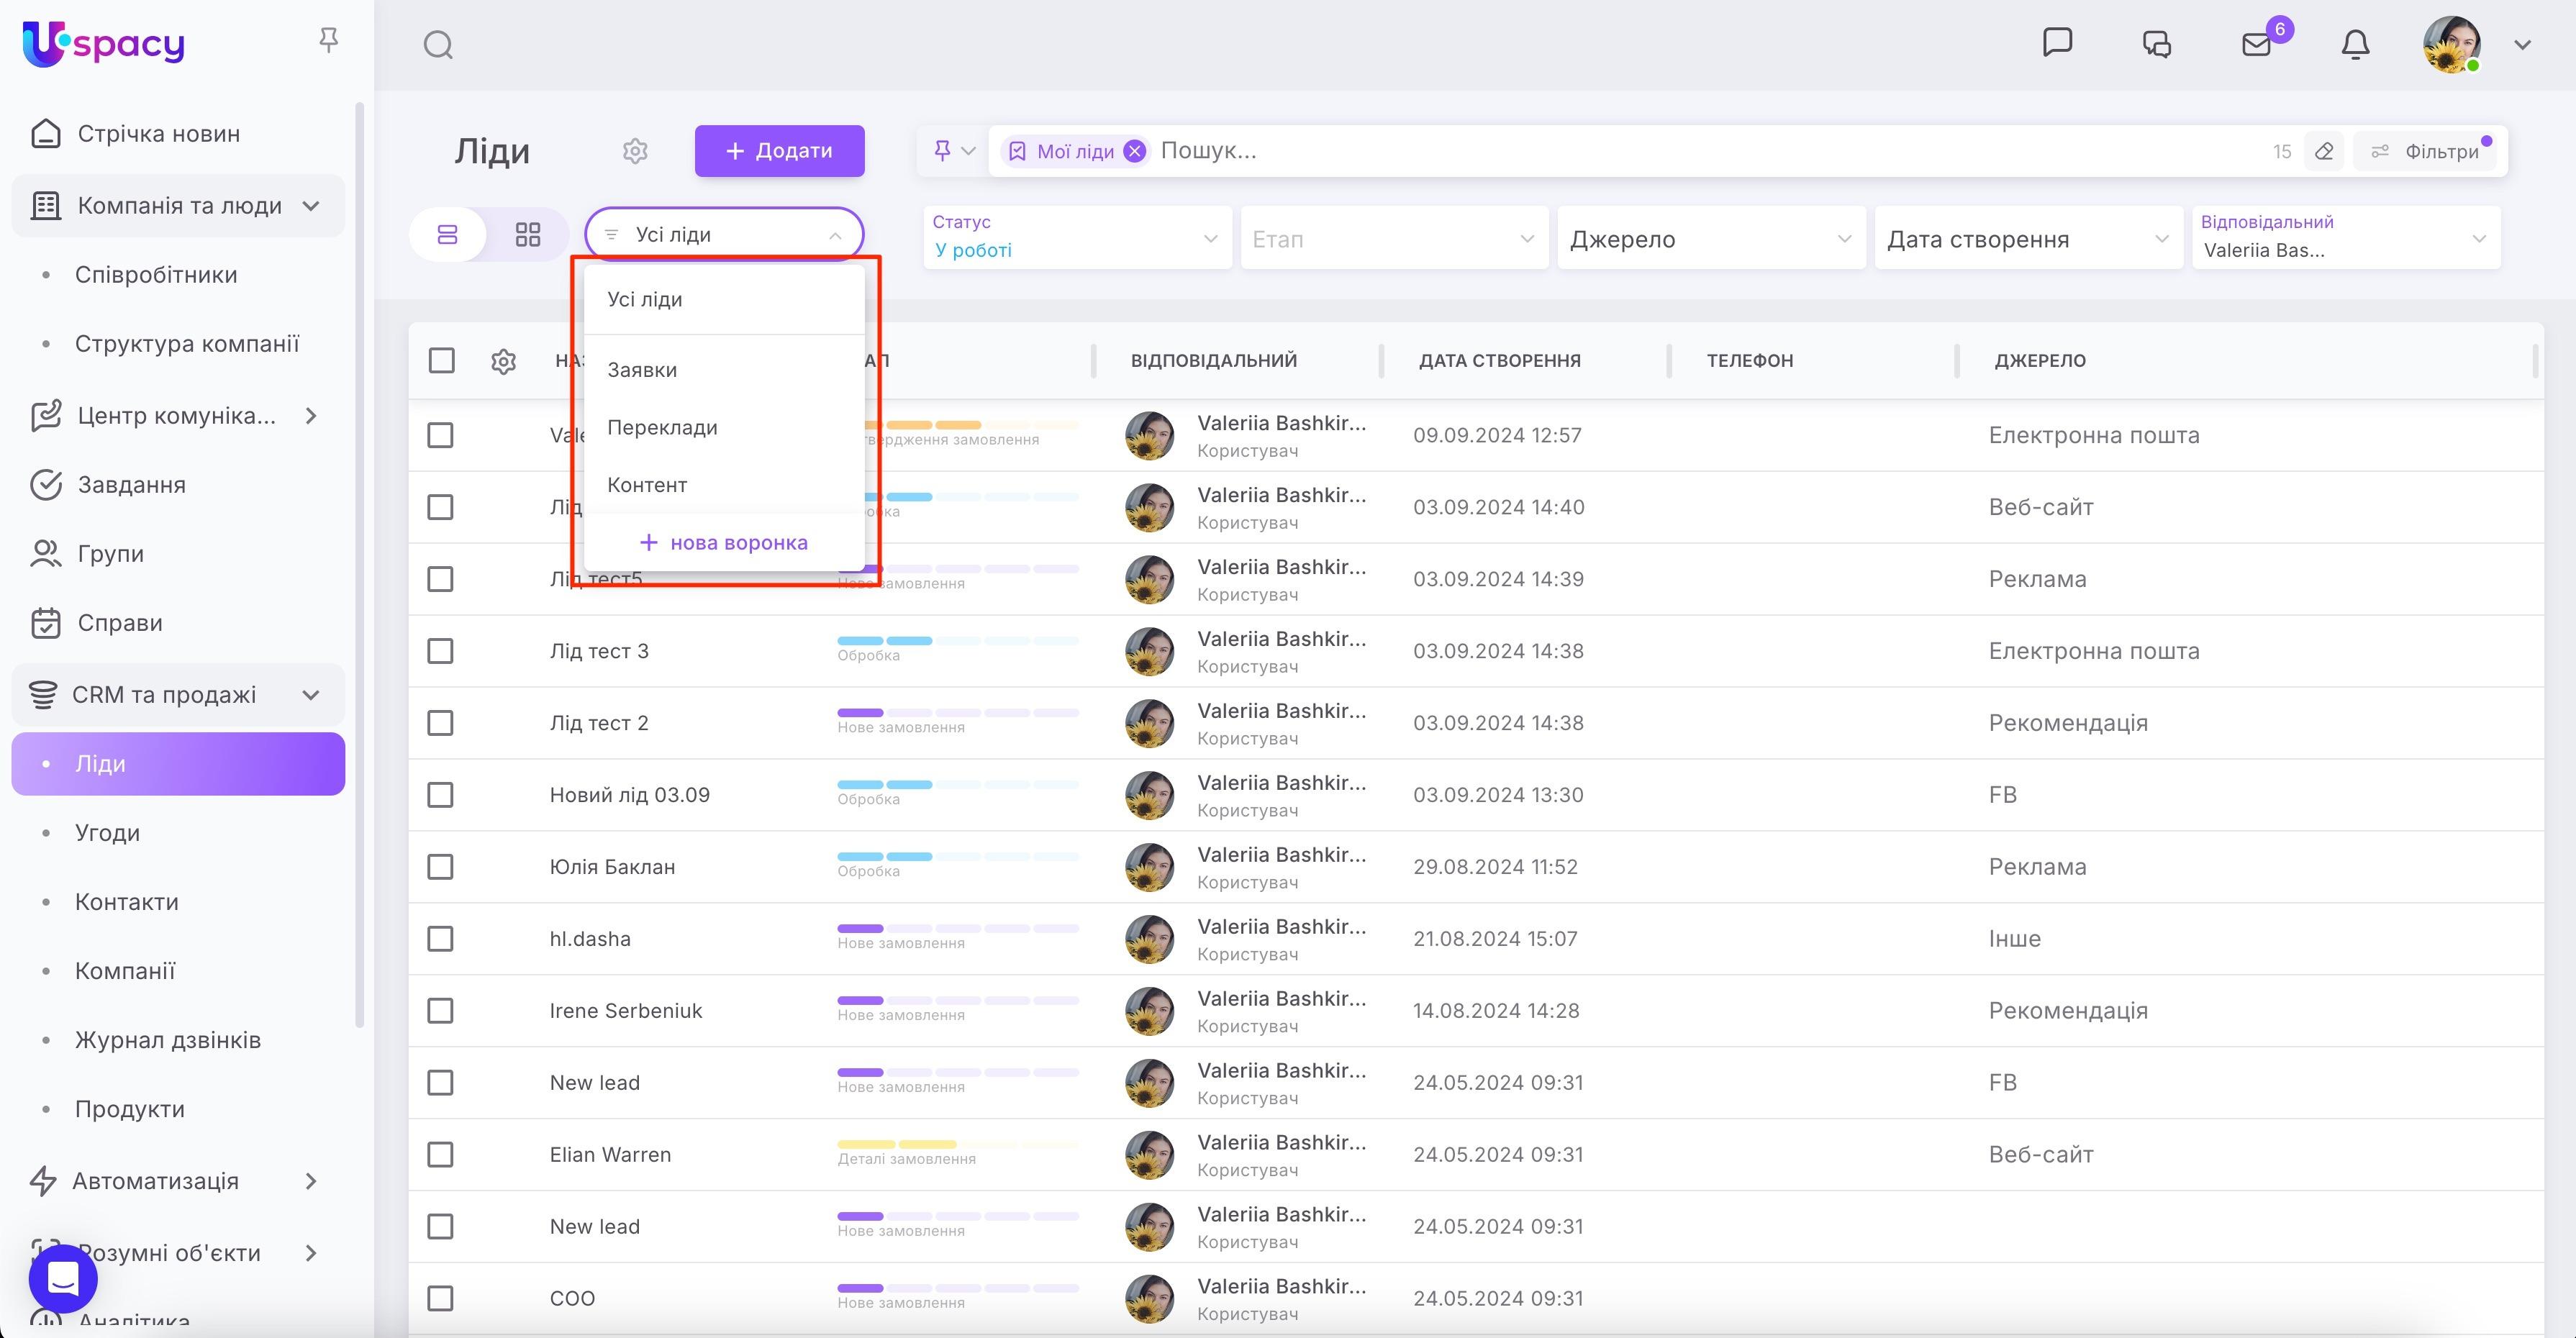Open the Статус filter dropdown
This screenshot has width=2576, height=1338.
[x=1076, y=238]
